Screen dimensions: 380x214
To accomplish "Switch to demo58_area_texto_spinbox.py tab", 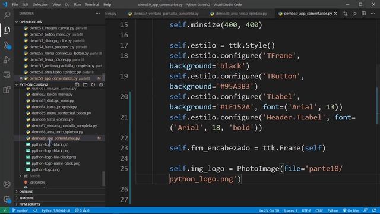I will click(239, 14).
